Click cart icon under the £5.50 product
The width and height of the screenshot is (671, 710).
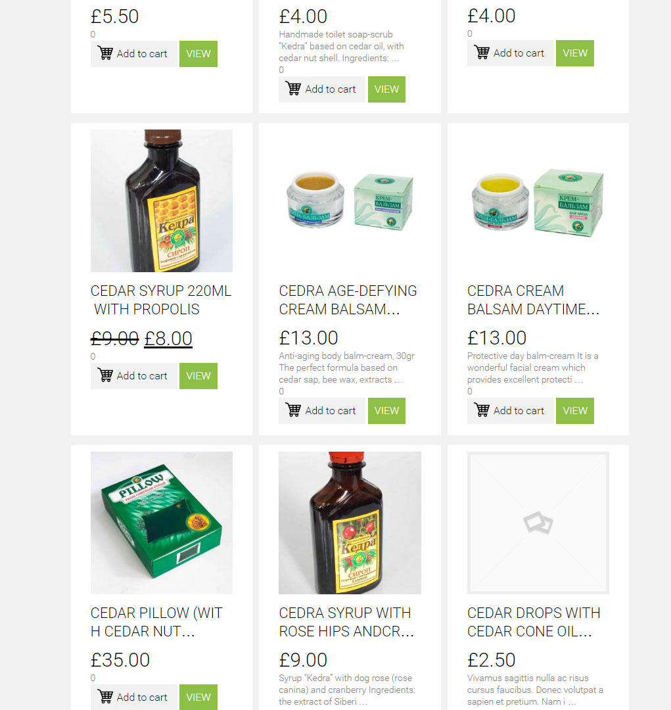106,53
